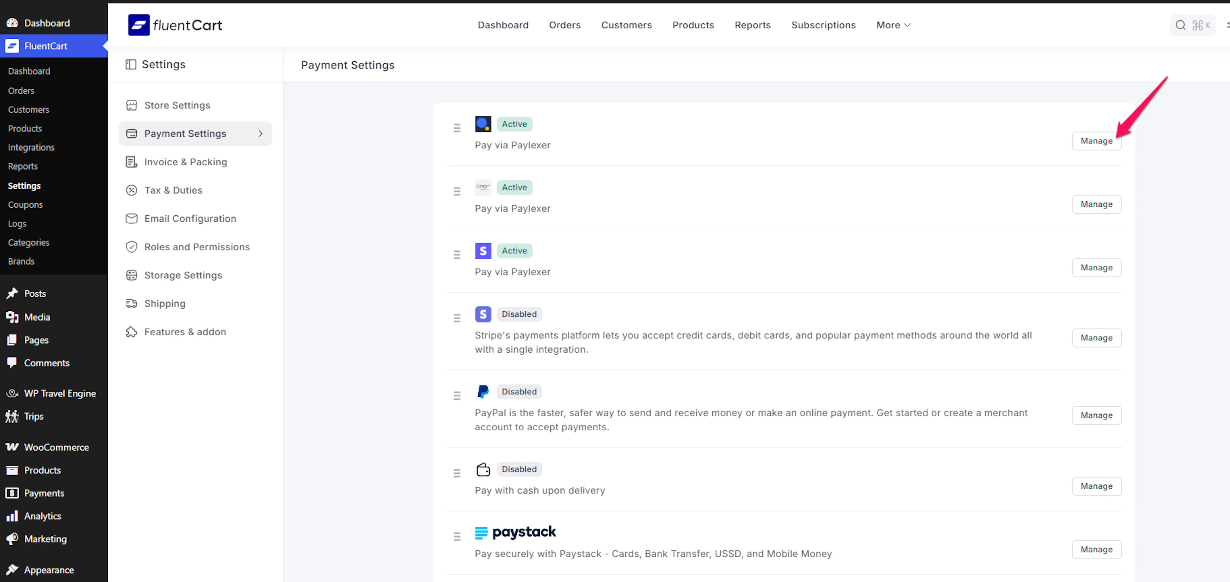Screen dimensions: 1230x582
Task: Grab the drag handle for first Paylexer row
Action: (456, 128)
